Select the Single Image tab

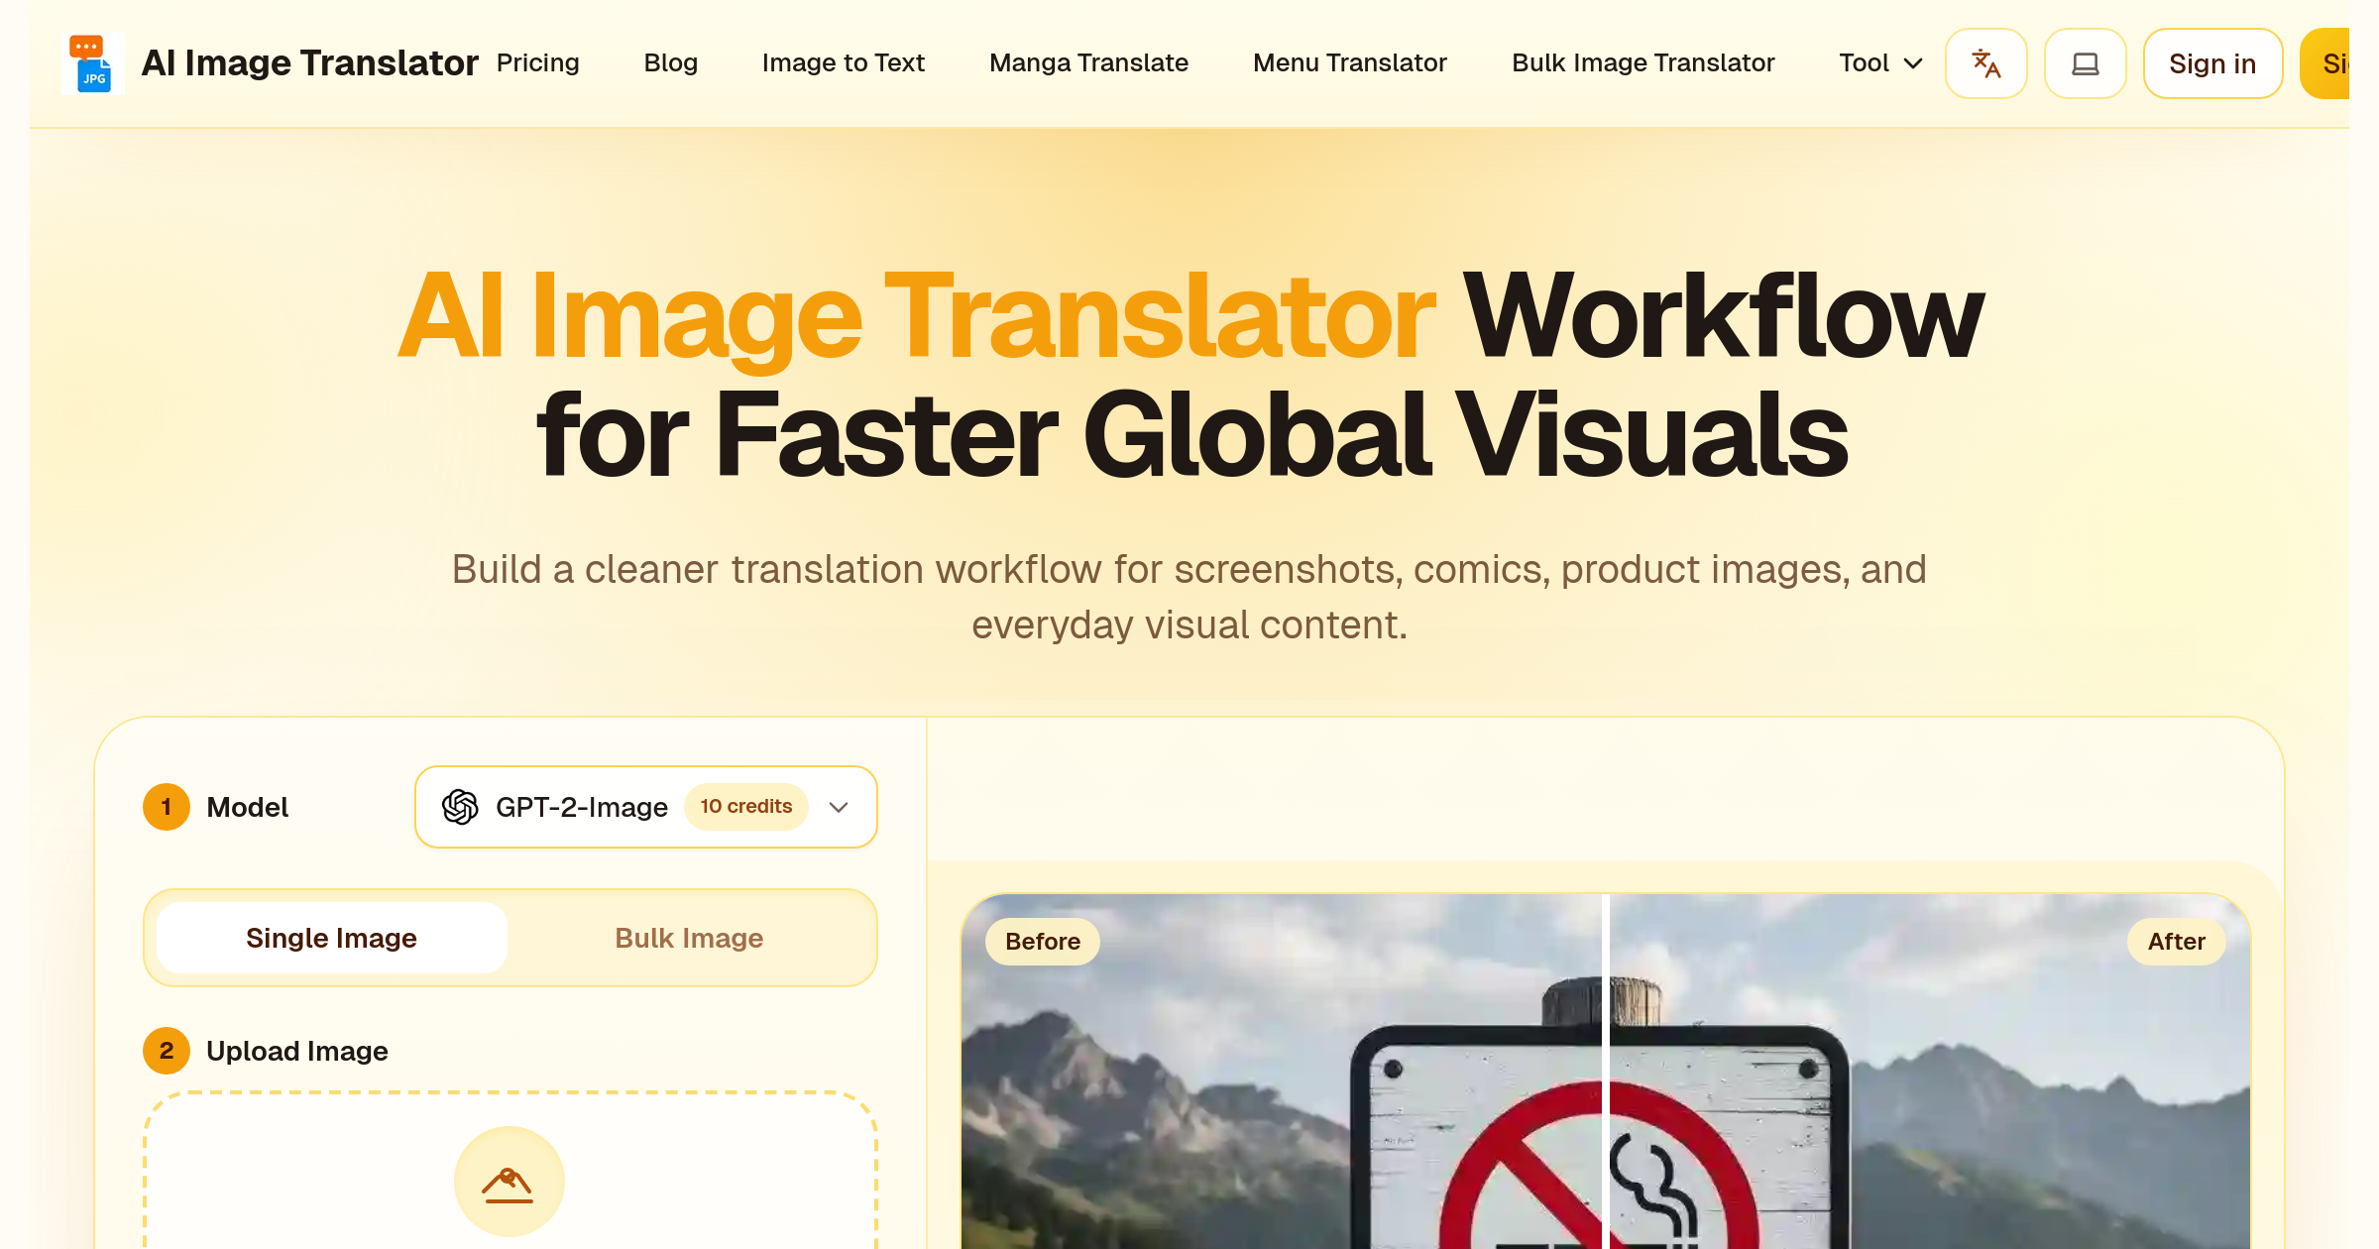point(331,938)
